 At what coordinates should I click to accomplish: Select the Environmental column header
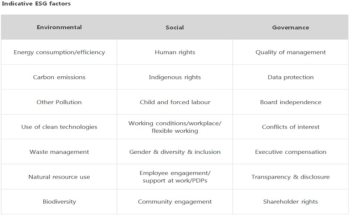(x=59, y=27)
